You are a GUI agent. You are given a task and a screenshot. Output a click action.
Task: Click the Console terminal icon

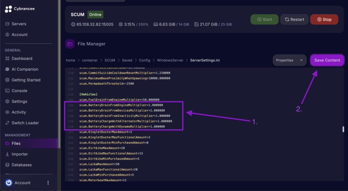(x=7, y=91)
